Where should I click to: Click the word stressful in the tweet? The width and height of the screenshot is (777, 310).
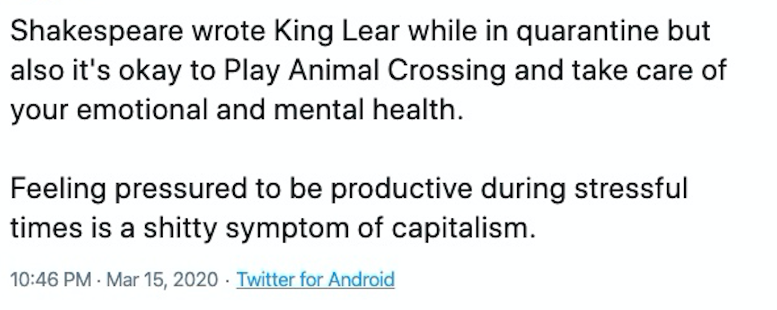click(x=631, y=190)
